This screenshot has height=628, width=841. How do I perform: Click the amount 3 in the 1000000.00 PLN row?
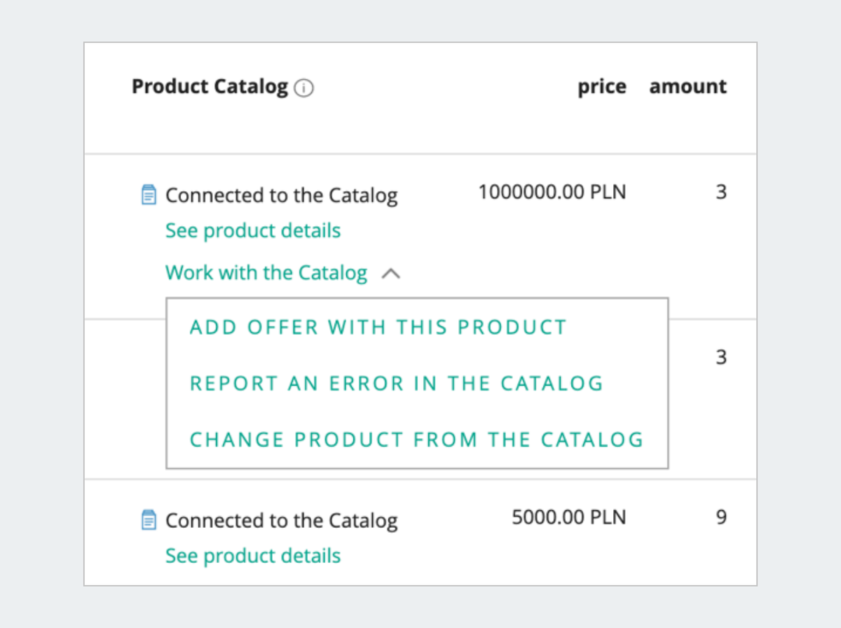point(721,192)
